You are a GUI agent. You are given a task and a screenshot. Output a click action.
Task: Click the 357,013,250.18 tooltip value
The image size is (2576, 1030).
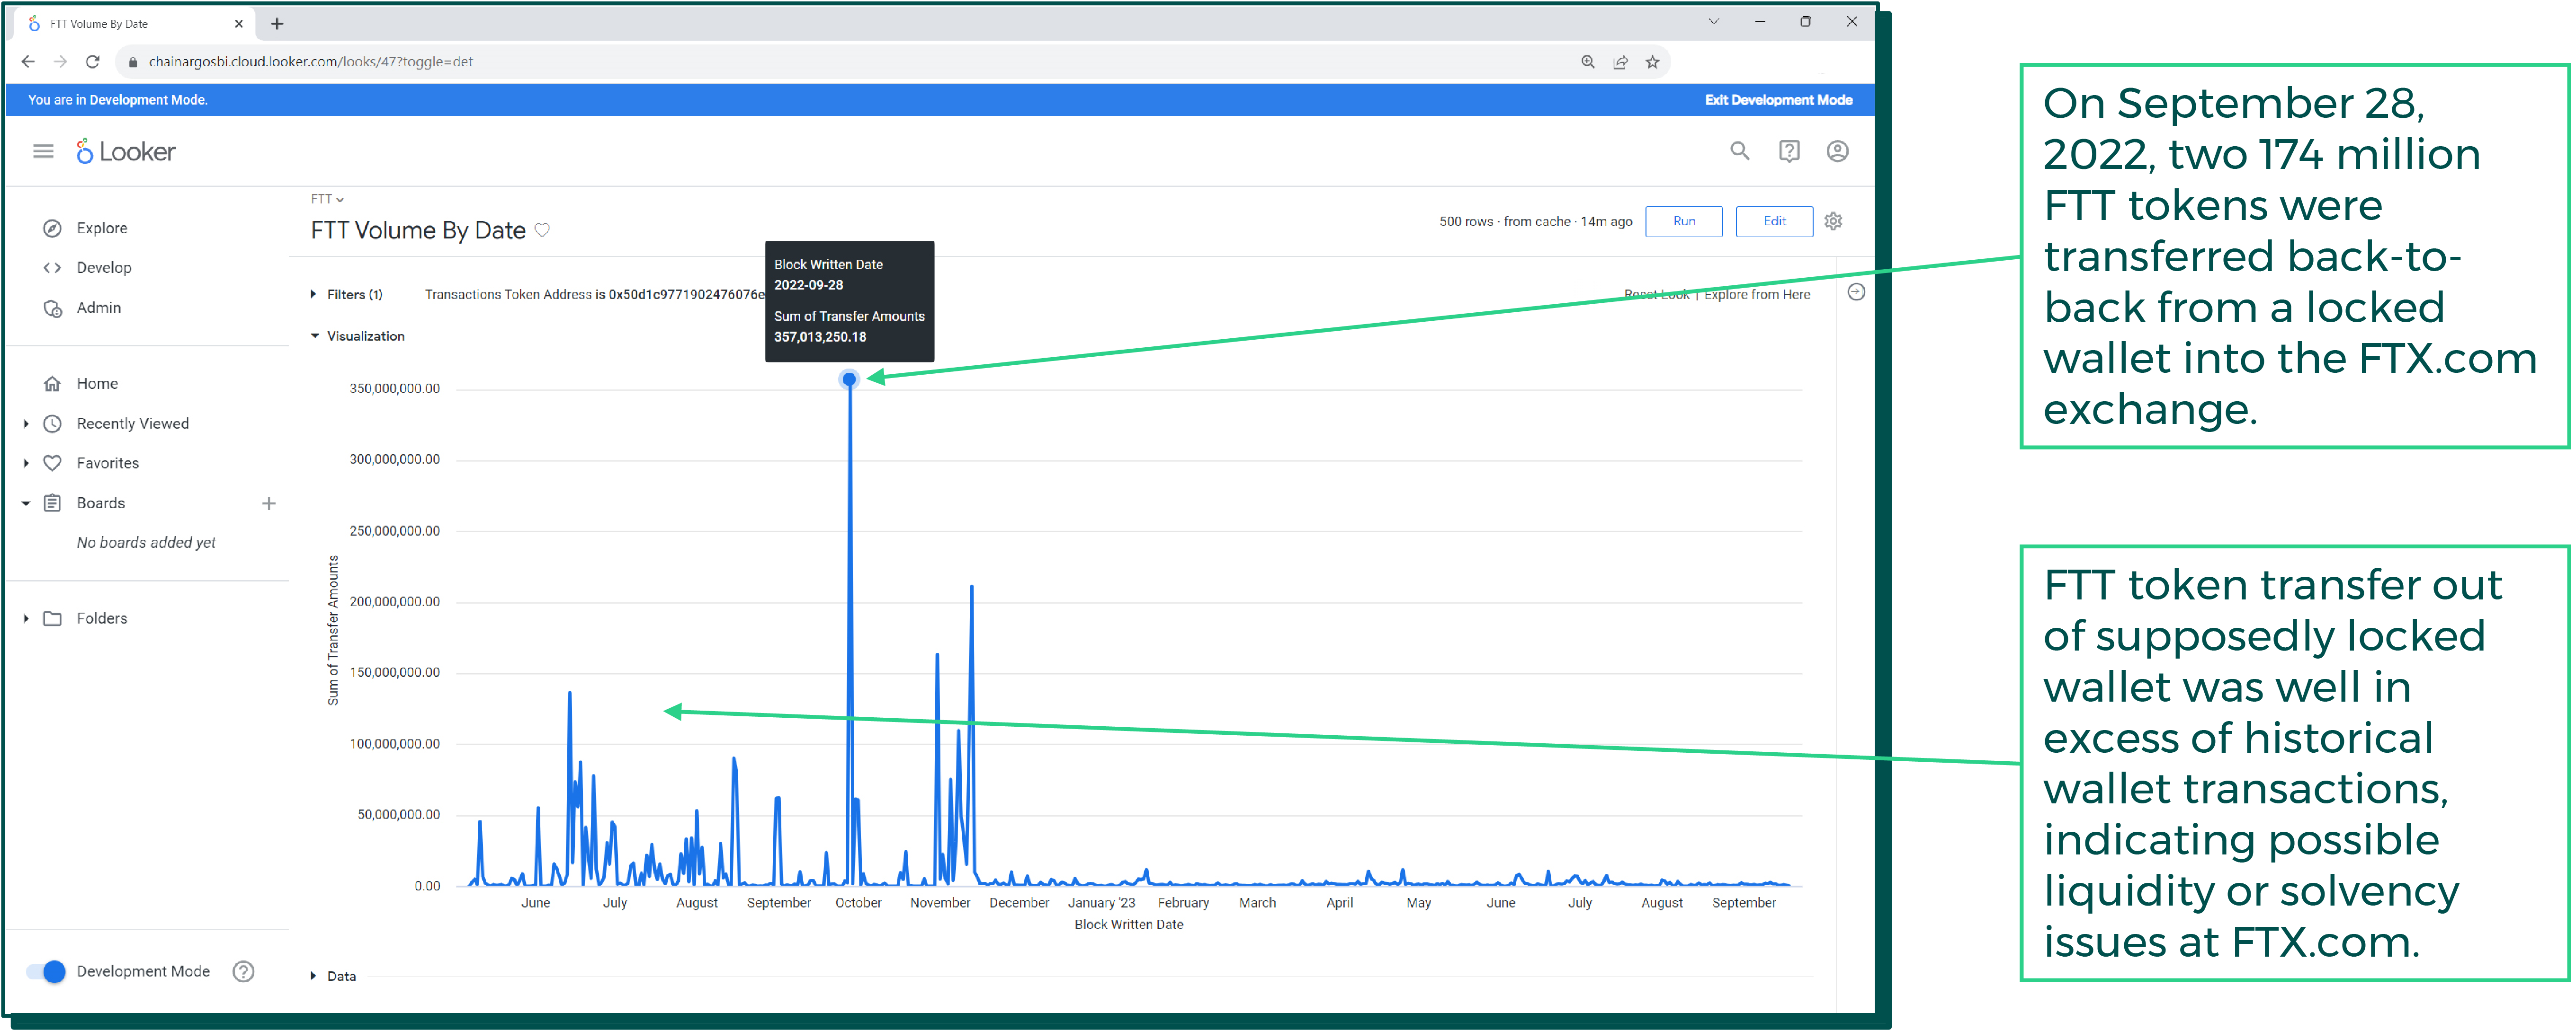point(820,337)
